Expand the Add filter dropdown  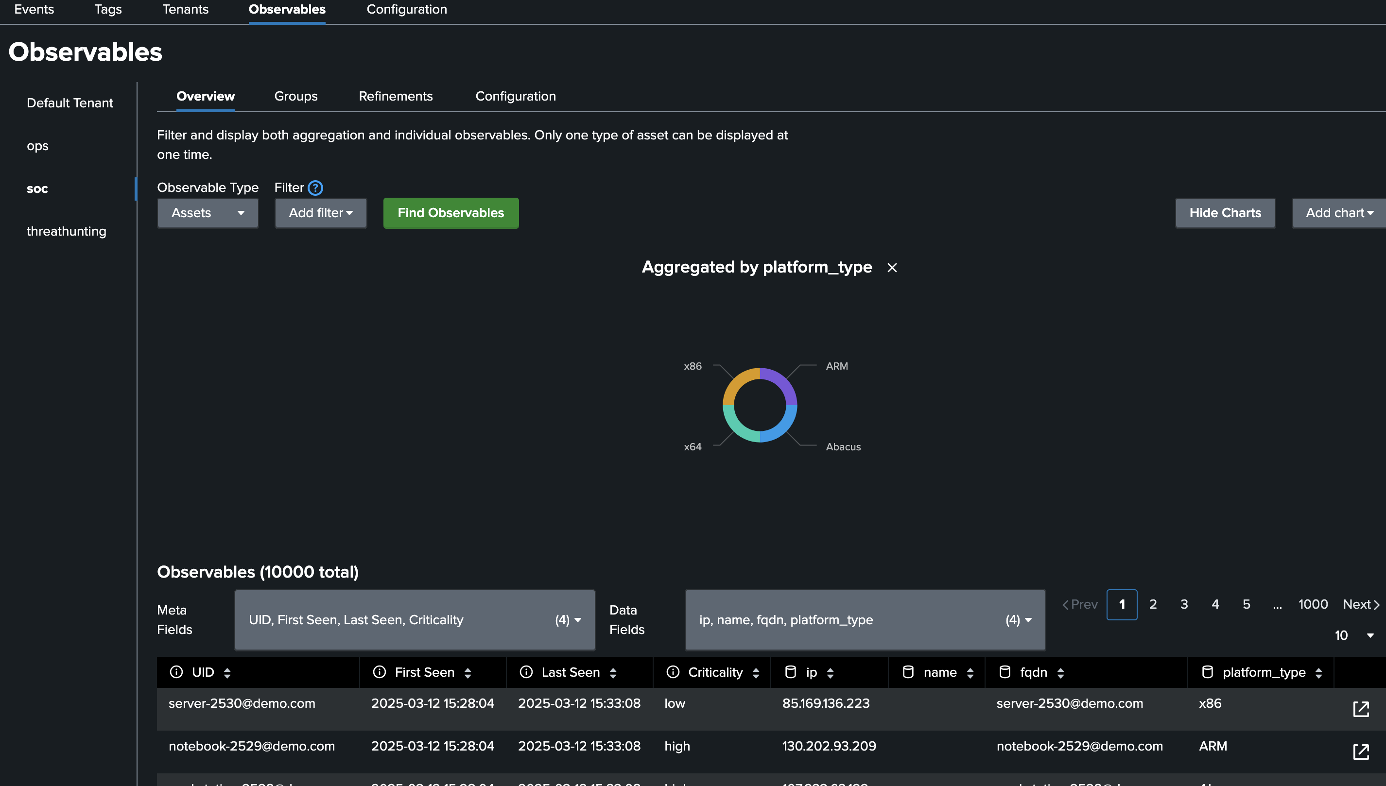(320, 213)
